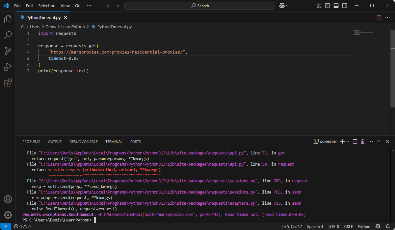Click the code minimap preview
This screenshot has width=395, height=230.
tap(363, 33)
